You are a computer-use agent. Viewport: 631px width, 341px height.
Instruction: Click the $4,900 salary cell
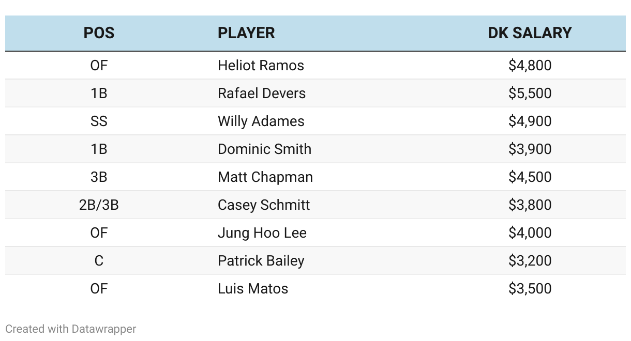(x=530, y=121)
